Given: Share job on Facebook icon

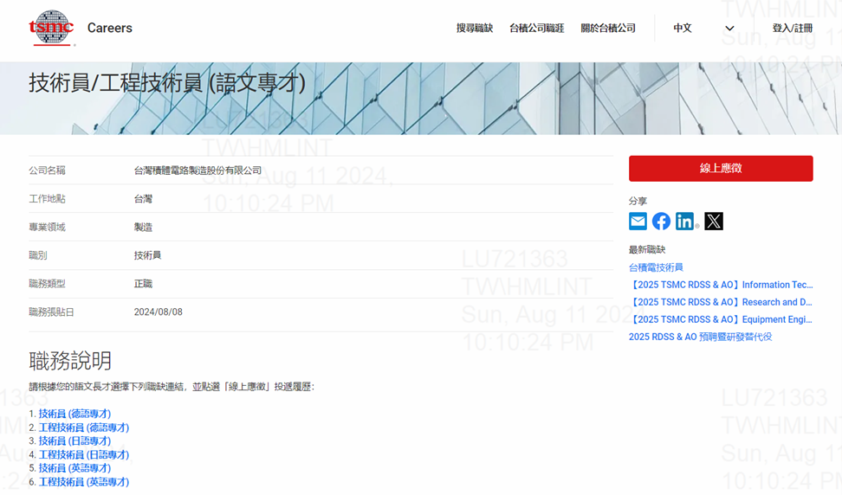Looking at the screenshot, I should coord(661,221).
